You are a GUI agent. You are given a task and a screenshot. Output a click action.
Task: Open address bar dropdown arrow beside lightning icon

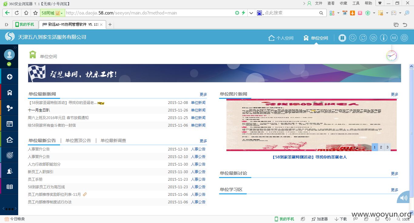point(251,13)
